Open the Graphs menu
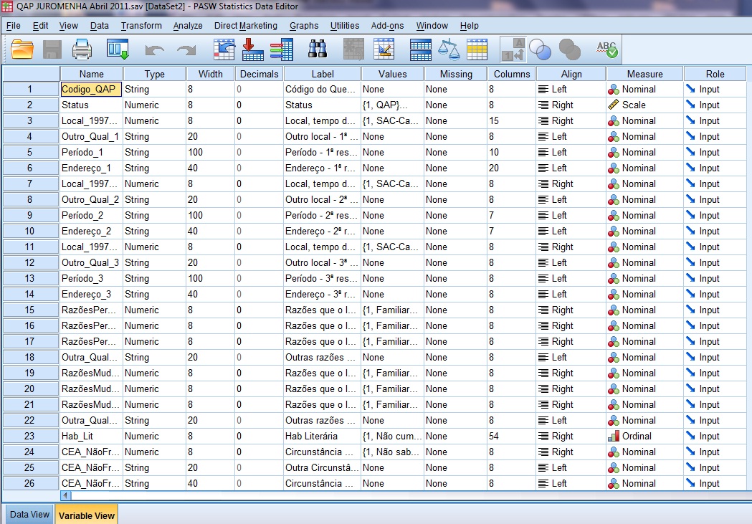This screenshot has height=524, width=752. (303, 26)
